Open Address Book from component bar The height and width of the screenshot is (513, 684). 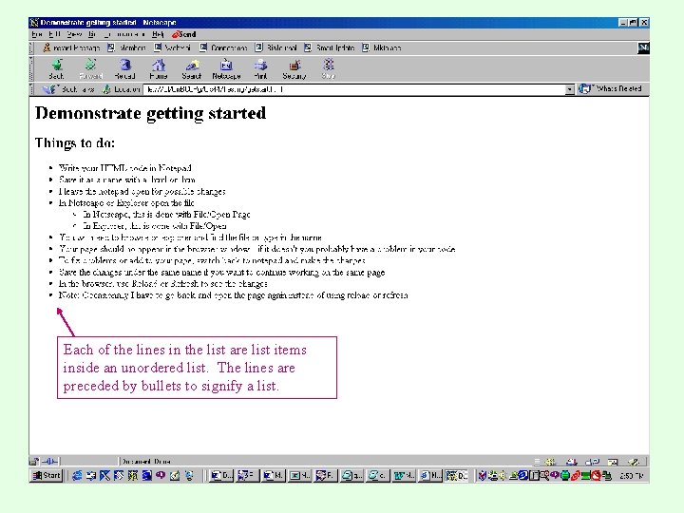613,461
